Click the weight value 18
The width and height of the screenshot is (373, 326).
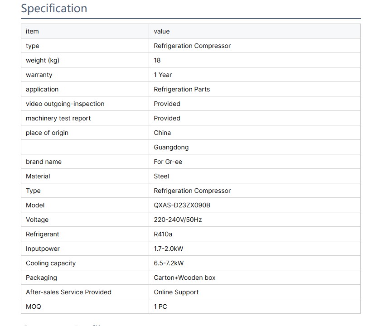point(157,60)
